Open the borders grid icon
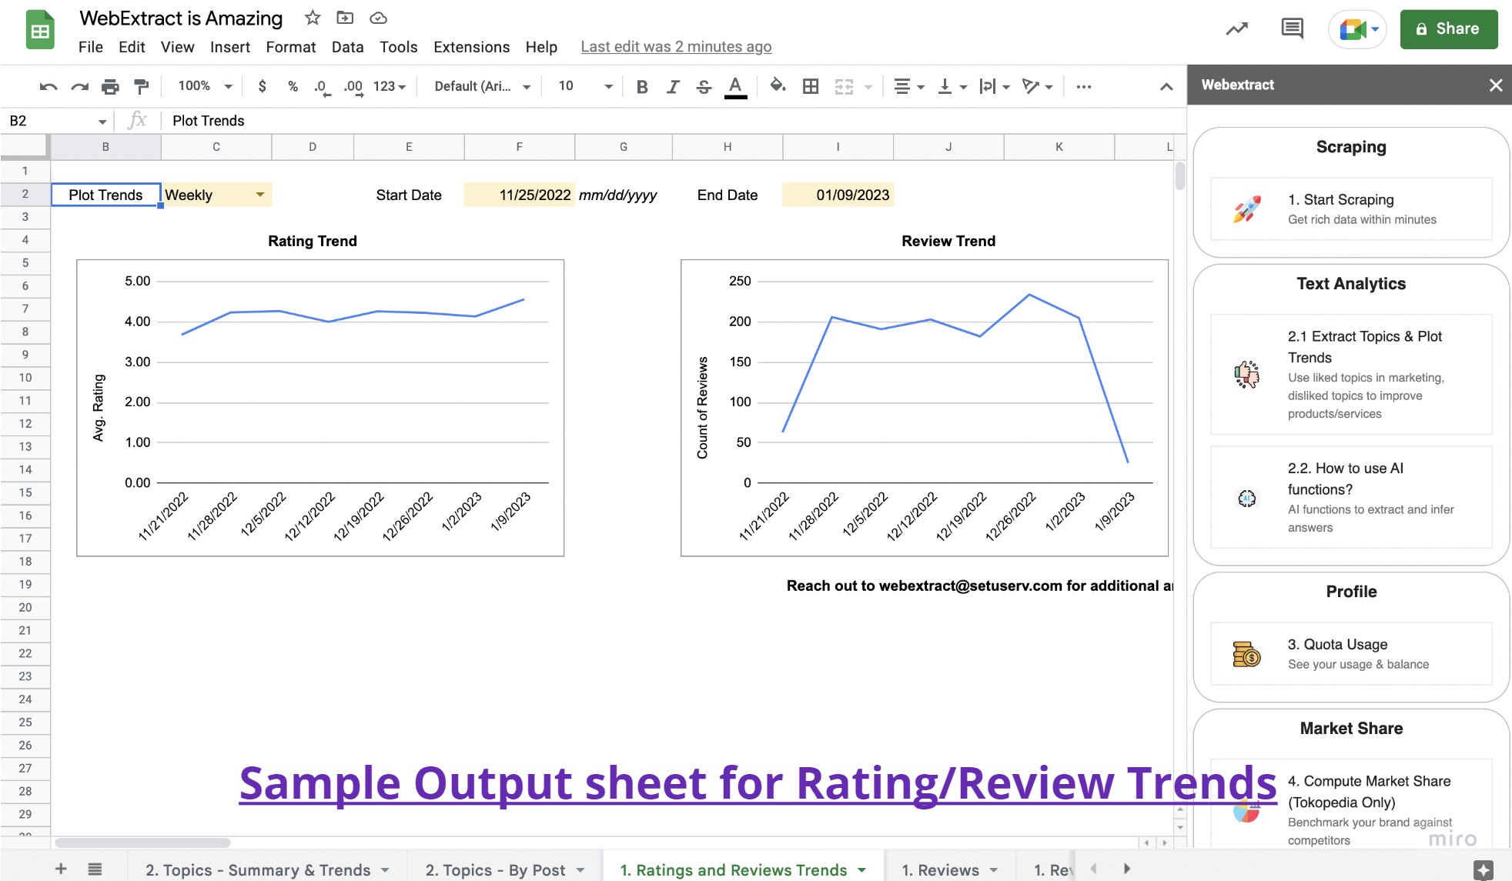 pos(810,86)
